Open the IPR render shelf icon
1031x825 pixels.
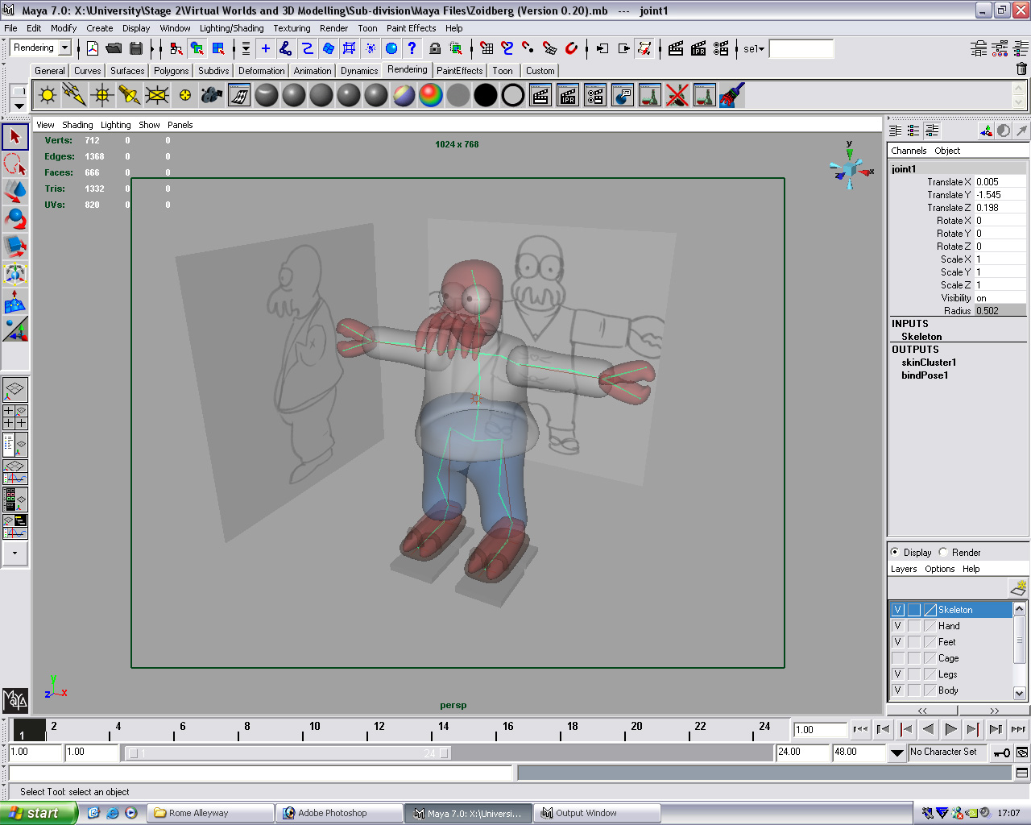(568, 95)
